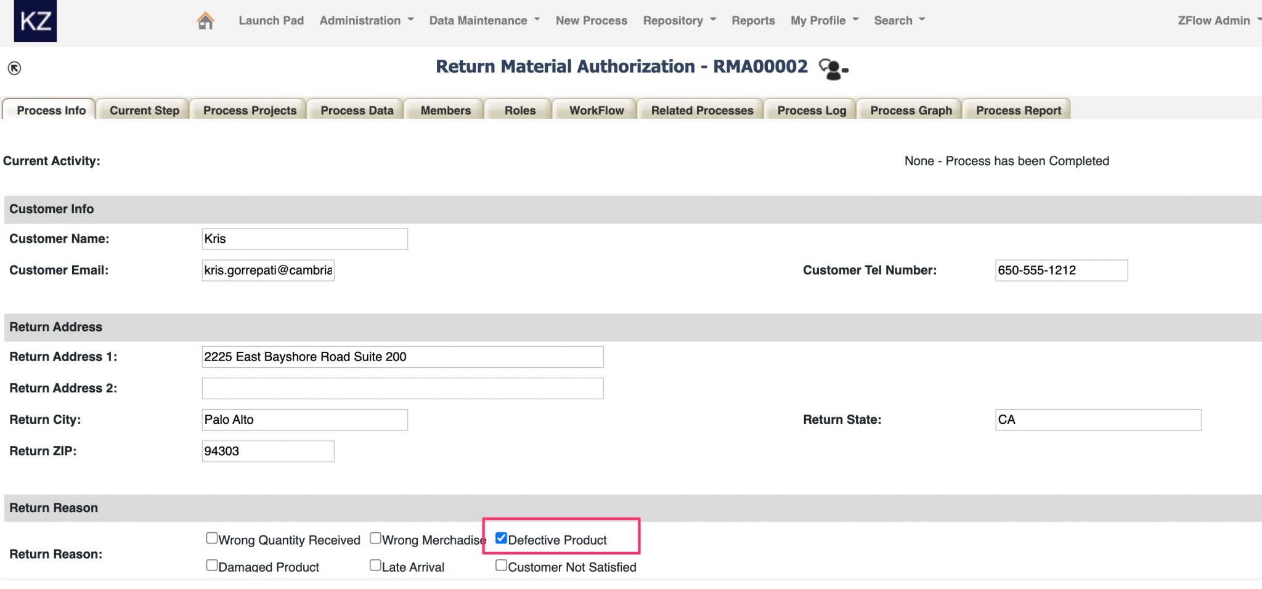Enable the Damaged Product checkbox

[212, 564]
